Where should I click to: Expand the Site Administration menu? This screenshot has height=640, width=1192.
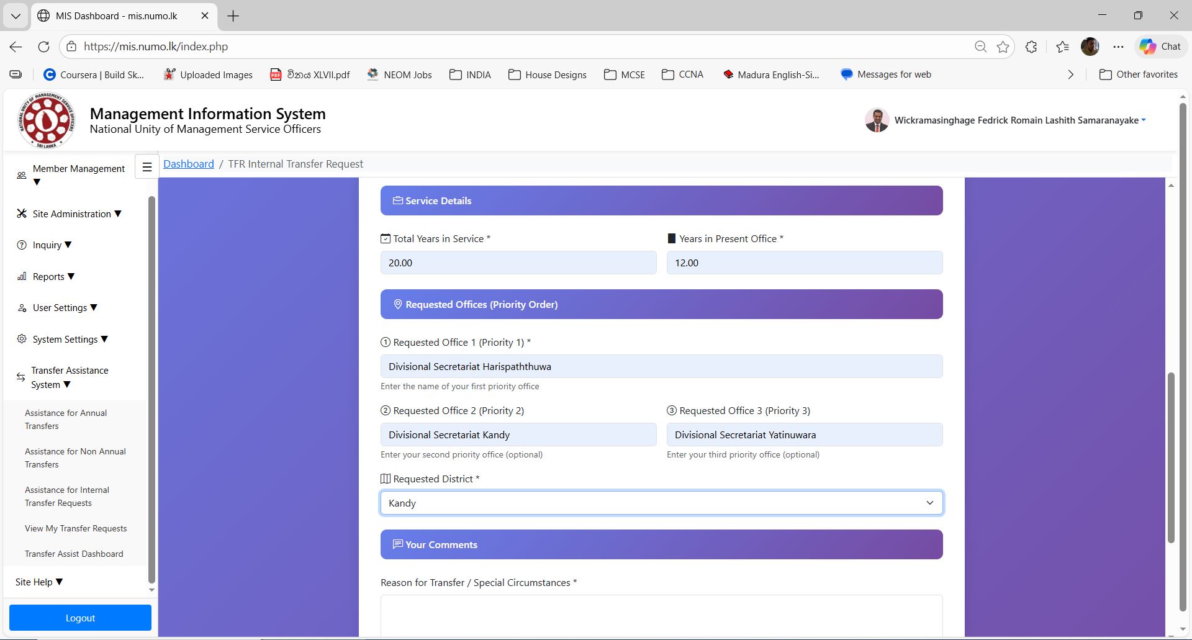pyautogui.click(x=76, y=214)
